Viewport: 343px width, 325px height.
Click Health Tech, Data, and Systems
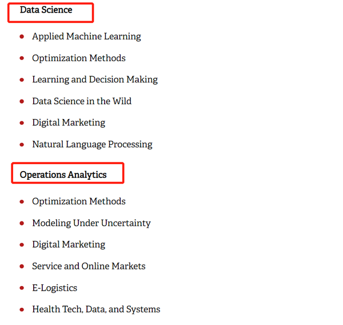click(x=96, y=309)
